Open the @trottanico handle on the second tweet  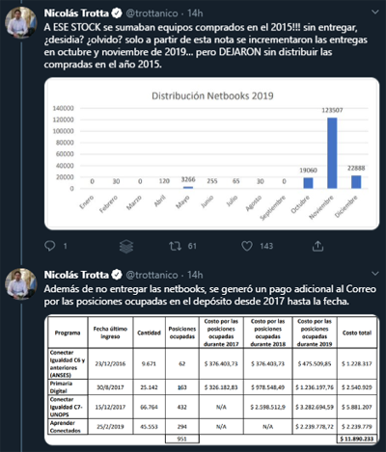click(152, 275)
